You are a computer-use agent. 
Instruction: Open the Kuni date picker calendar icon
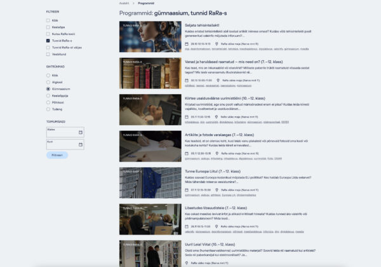[81, 145]
